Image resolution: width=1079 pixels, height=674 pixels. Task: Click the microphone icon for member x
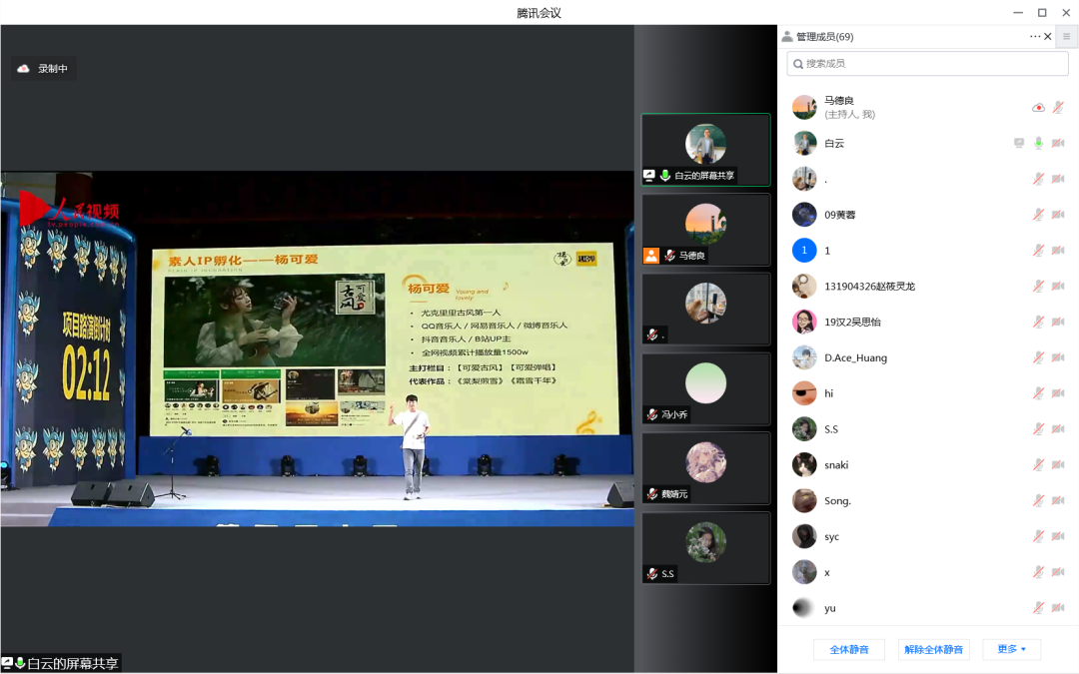tap(1038, 572)
